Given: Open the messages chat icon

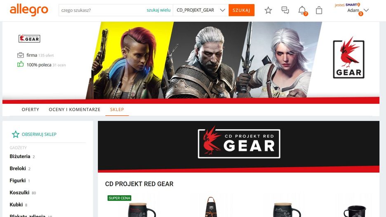Looking at the screenshot, I should coord(285,10).
